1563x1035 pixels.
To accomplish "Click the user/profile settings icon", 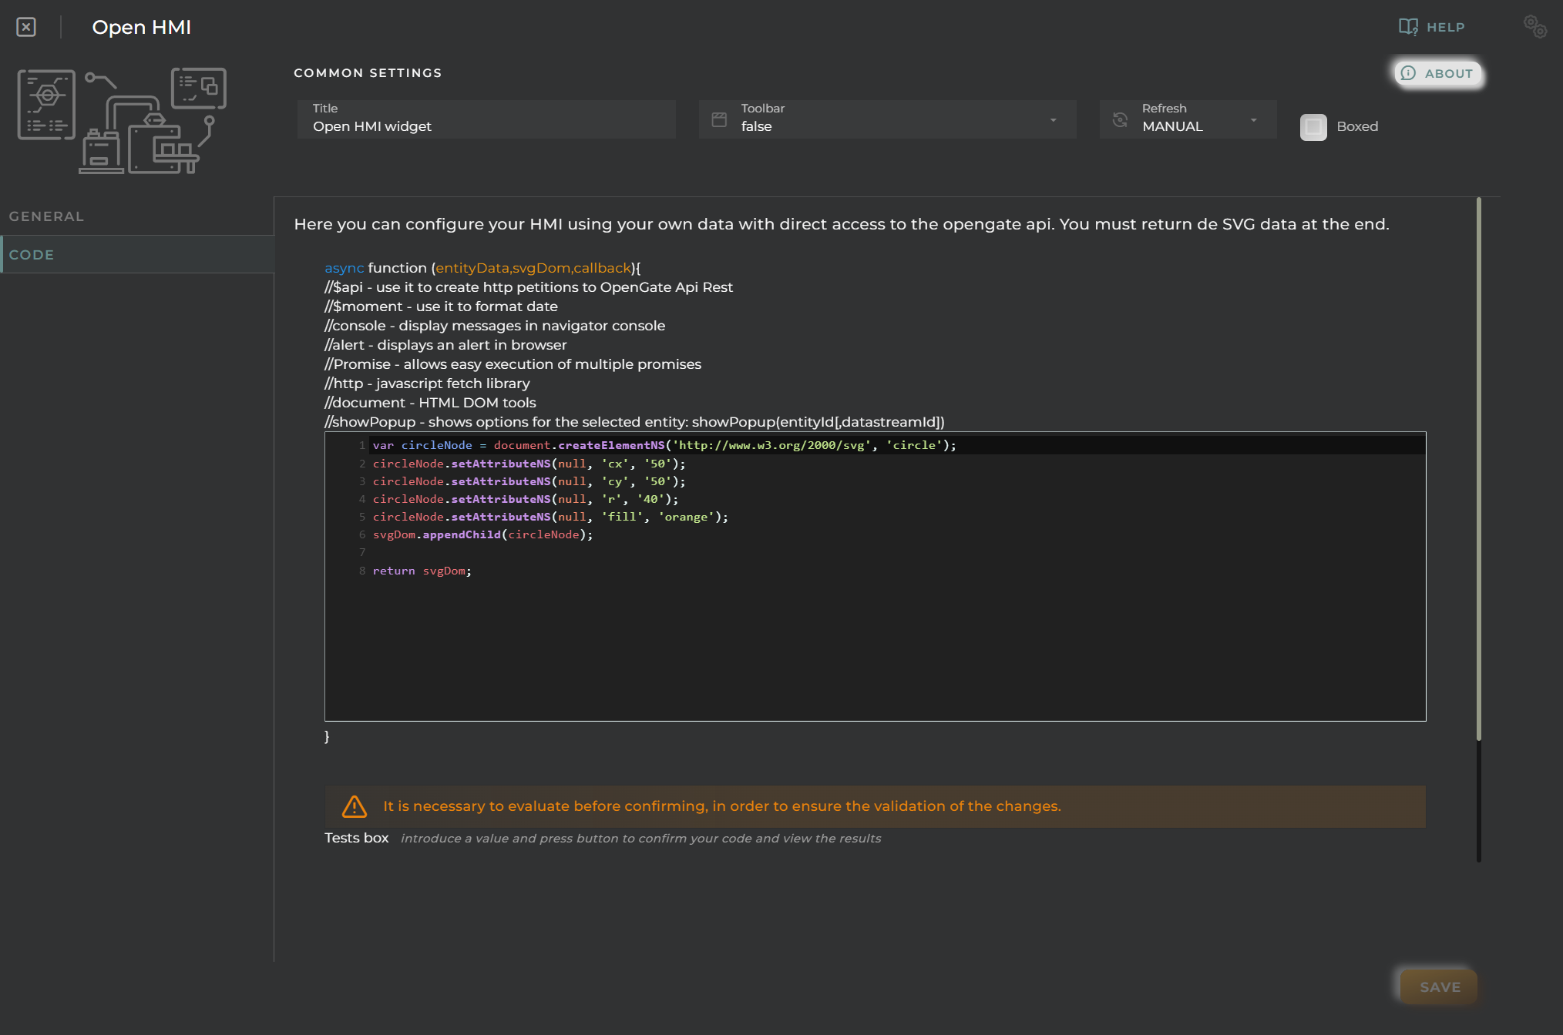I will [x=1534, y=25].
